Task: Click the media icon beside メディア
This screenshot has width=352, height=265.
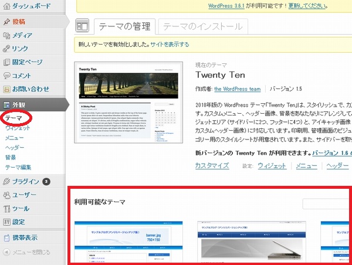Action: click(6, 35)
